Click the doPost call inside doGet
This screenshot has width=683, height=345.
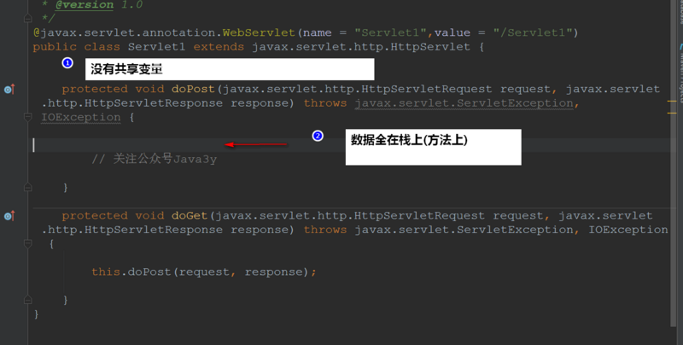coord(149,272)
